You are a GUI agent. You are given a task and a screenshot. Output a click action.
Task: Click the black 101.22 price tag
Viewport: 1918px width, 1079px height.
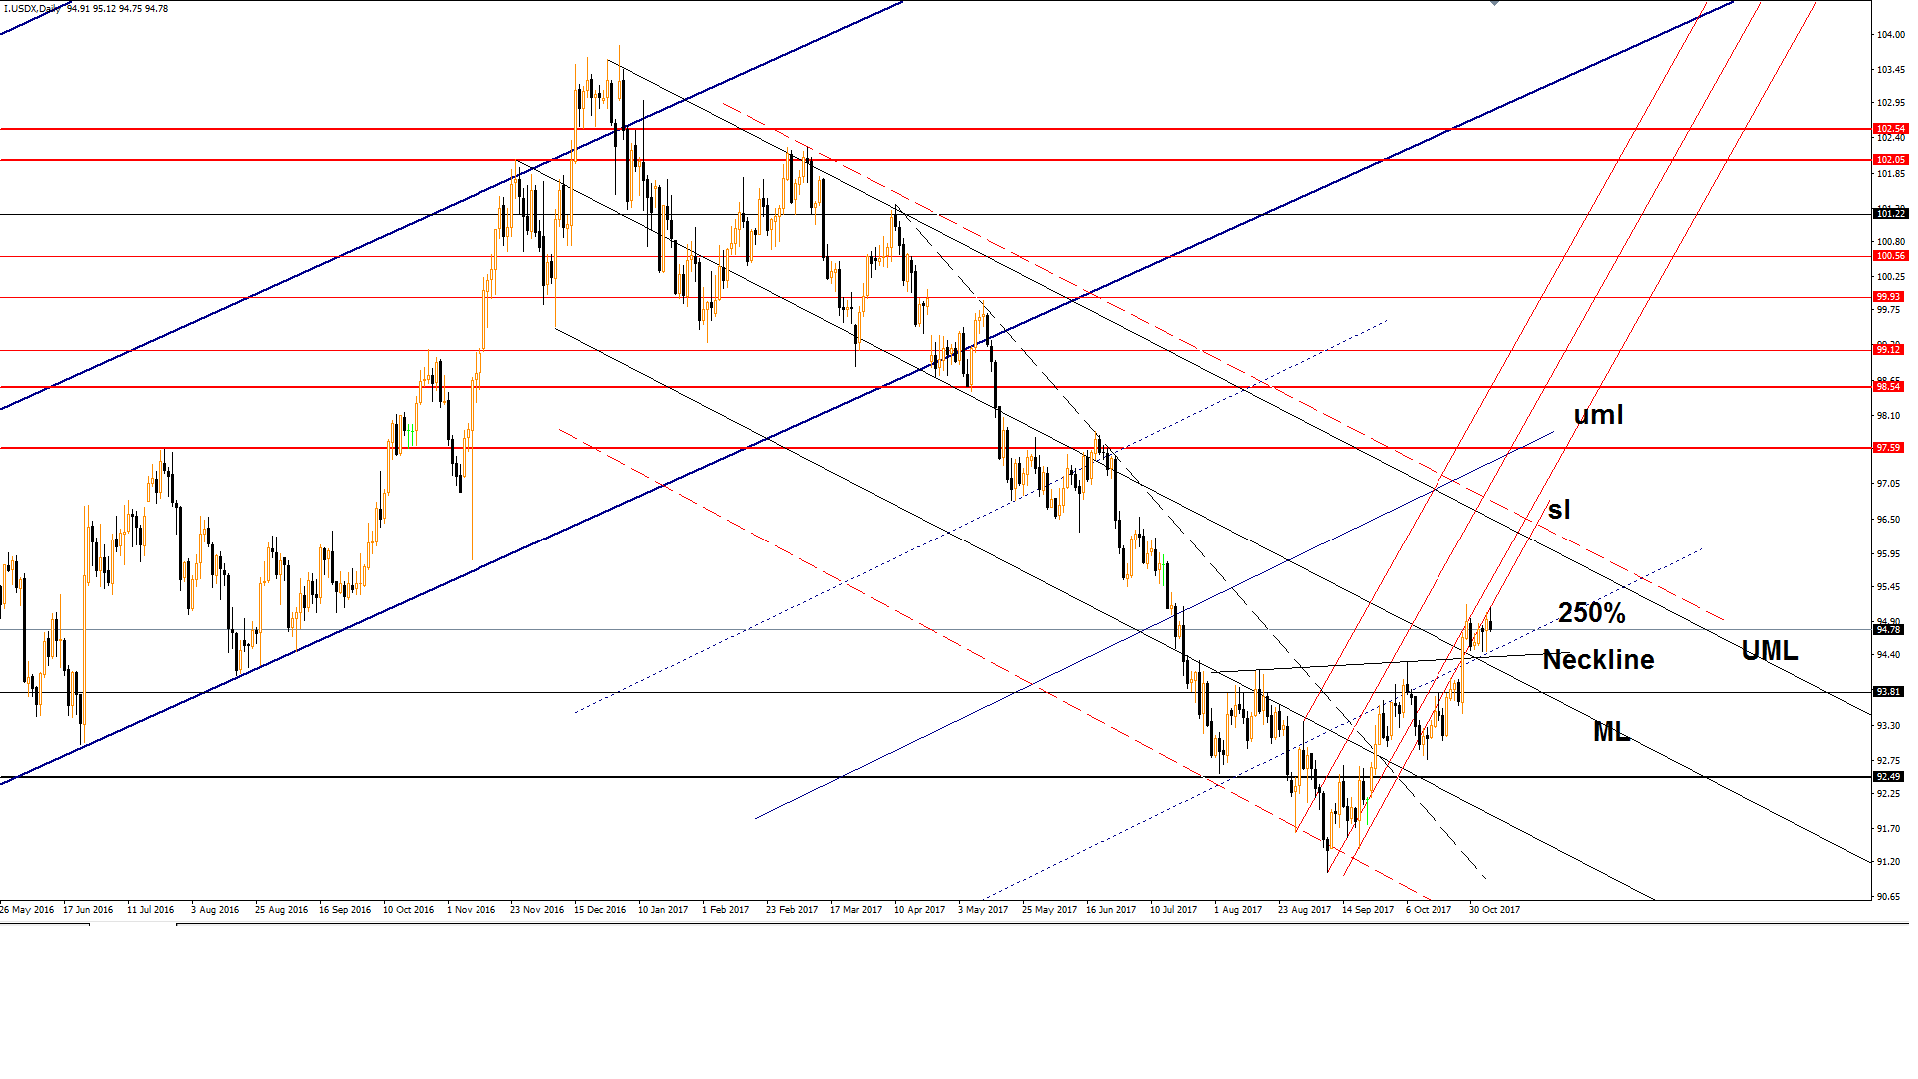pyautogui.click(x=1890, y=214)
